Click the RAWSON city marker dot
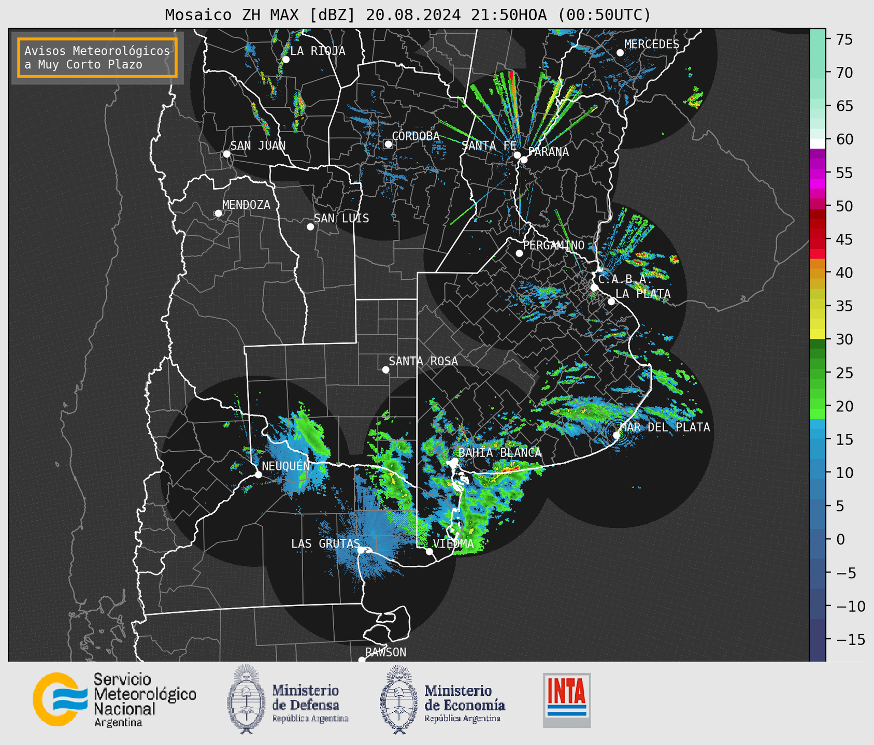This screenshot has width=874, height=745. tap(362, 660)
